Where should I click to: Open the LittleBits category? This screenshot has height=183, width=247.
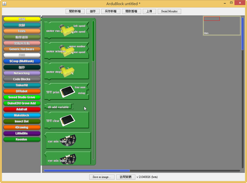(x=22, y=133)
